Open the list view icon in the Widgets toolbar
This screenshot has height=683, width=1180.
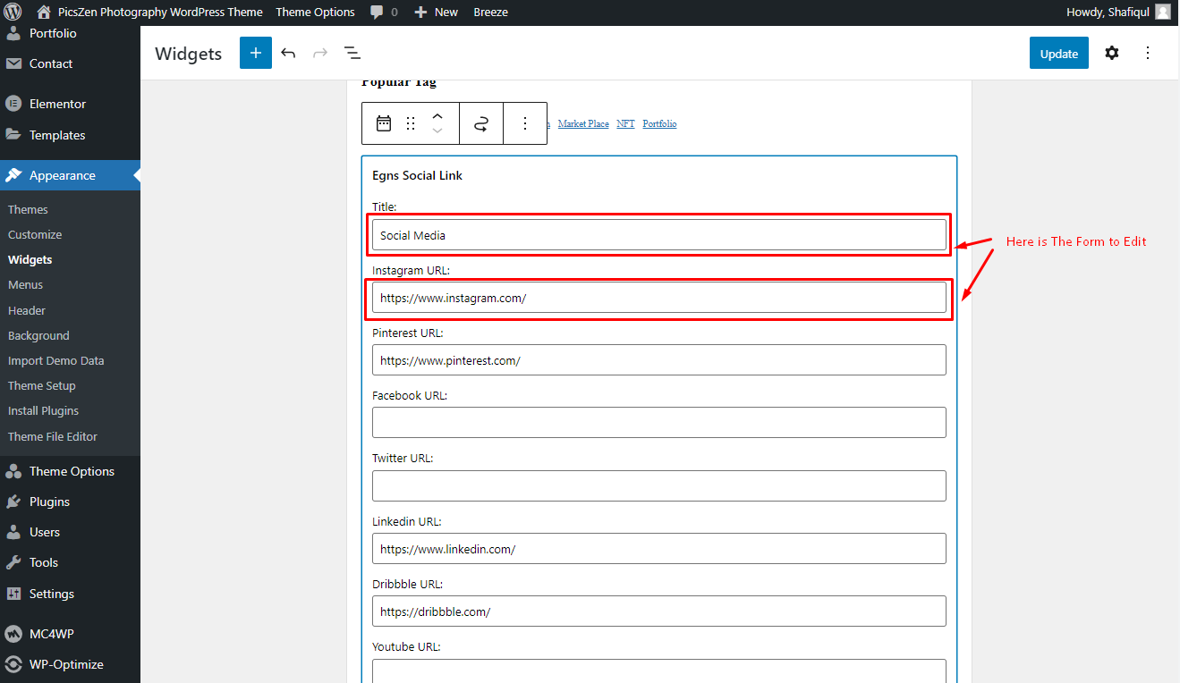(352, 53)
